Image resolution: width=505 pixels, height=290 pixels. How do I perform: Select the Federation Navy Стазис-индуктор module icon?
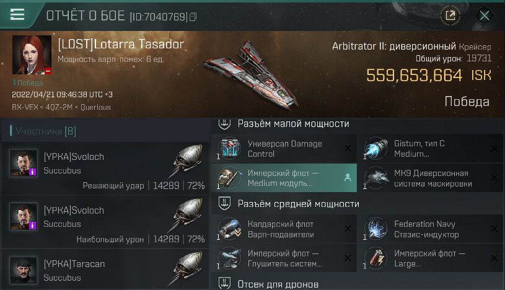coord(375,229)
